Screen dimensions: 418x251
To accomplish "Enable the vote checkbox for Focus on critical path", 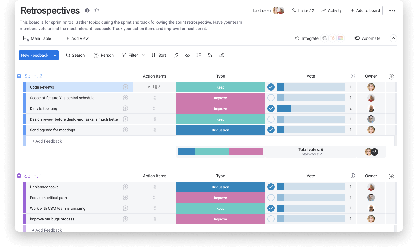I will coord(271,198).
